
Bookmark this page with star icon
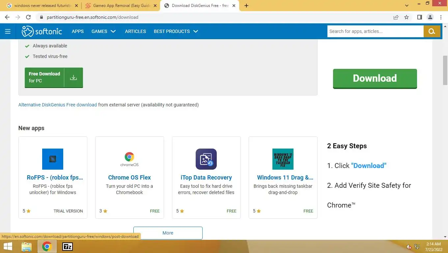coord(406,17)
